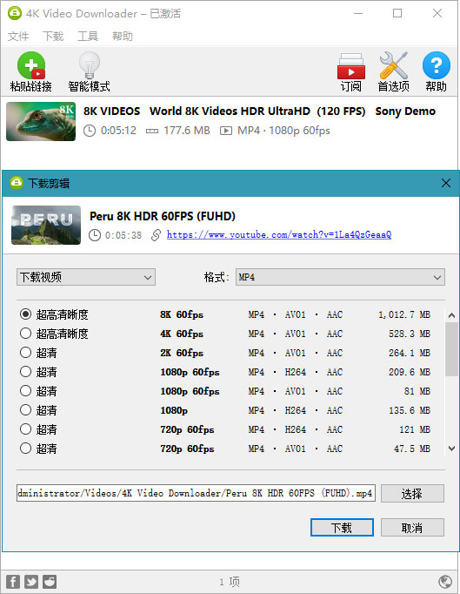Open the 帮助 (Help) menu
Screen dimensions: 460x594
pyautogui.click(x=123, y=36)
